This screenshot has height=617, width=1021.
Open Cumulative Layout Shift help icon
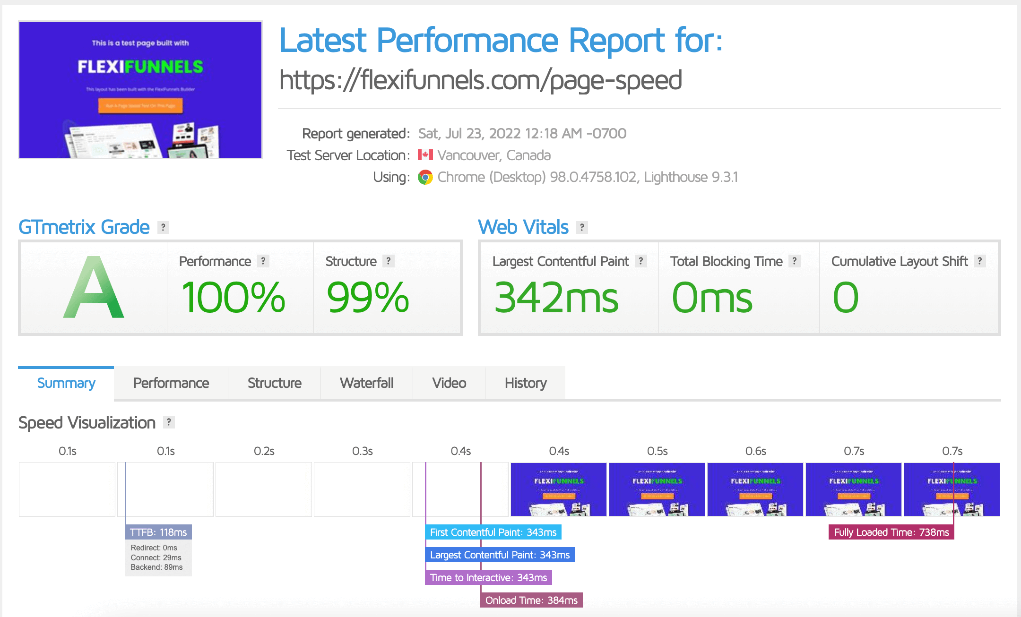point(980,261)
